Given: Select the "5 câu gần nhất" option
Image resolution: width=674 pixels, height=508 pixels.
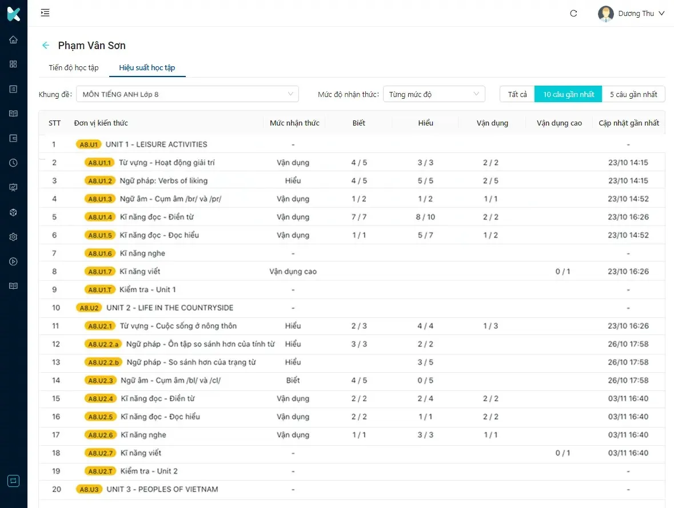Looking at the screenshot, I should pyautogui.click(x=633, y=94).
